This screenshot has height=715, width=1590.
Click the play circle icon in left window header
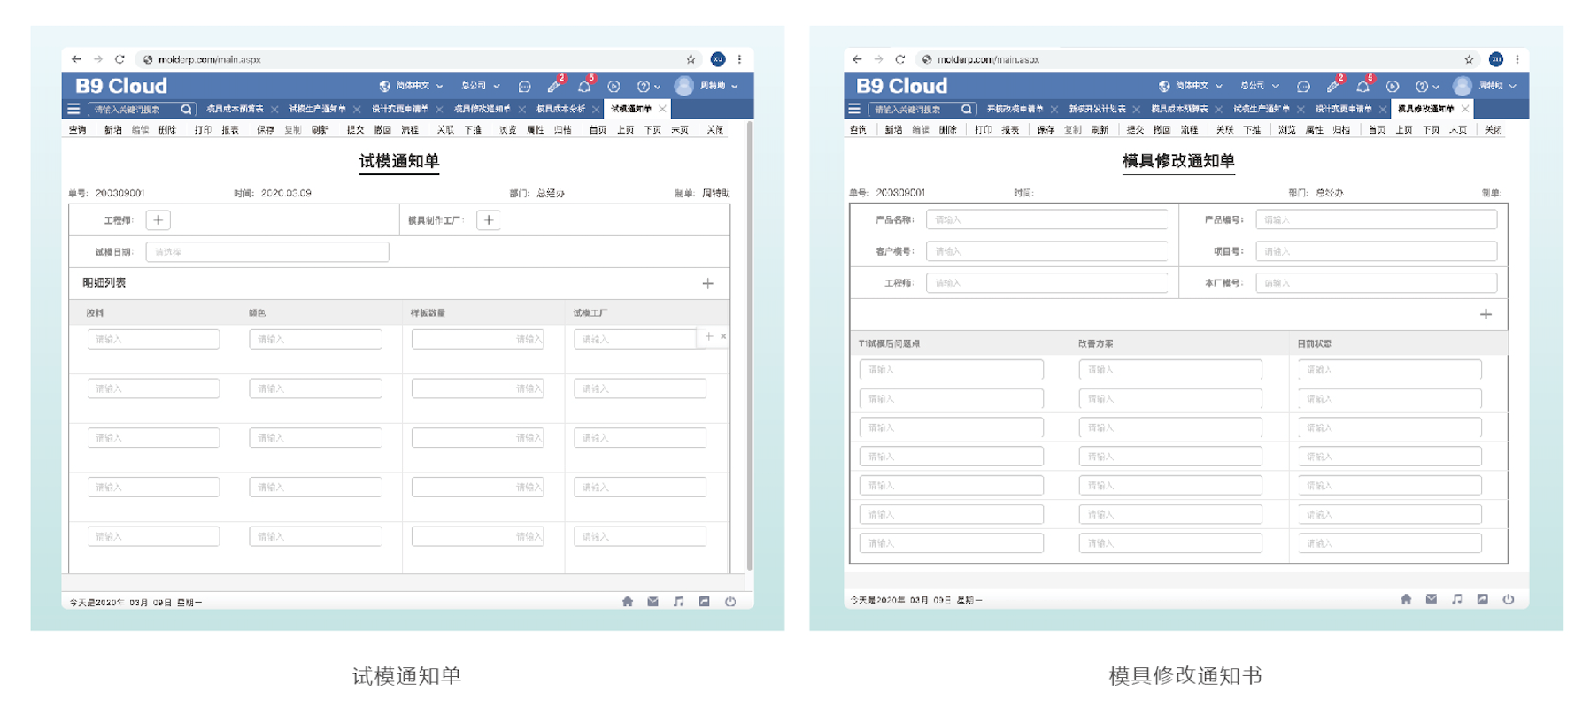coord(614,87)
